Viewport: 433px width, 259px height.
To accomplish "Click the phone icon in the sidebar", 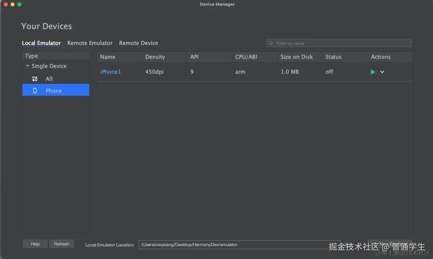I will [x=35, y=91].
